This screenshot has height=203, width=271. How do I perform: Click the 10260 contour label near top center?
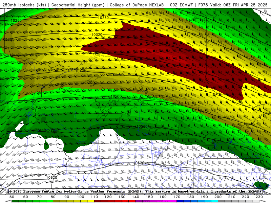coord(103,18)
